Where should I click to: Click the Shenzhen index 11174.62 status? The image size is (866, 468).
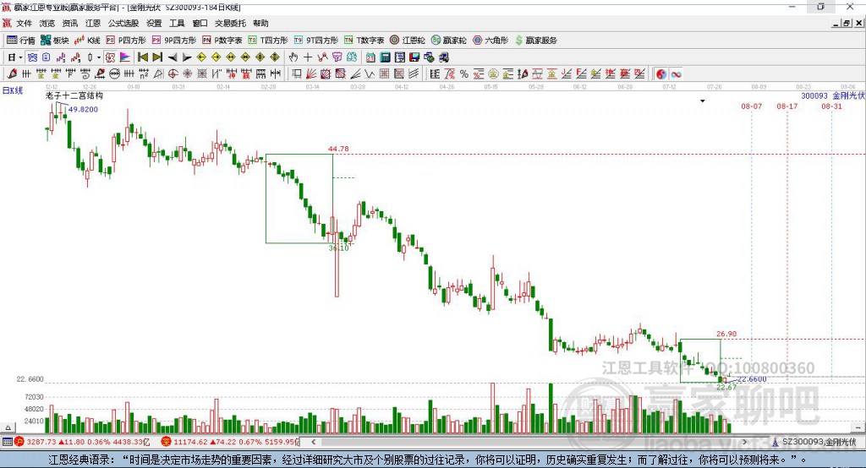click(230, 442)
